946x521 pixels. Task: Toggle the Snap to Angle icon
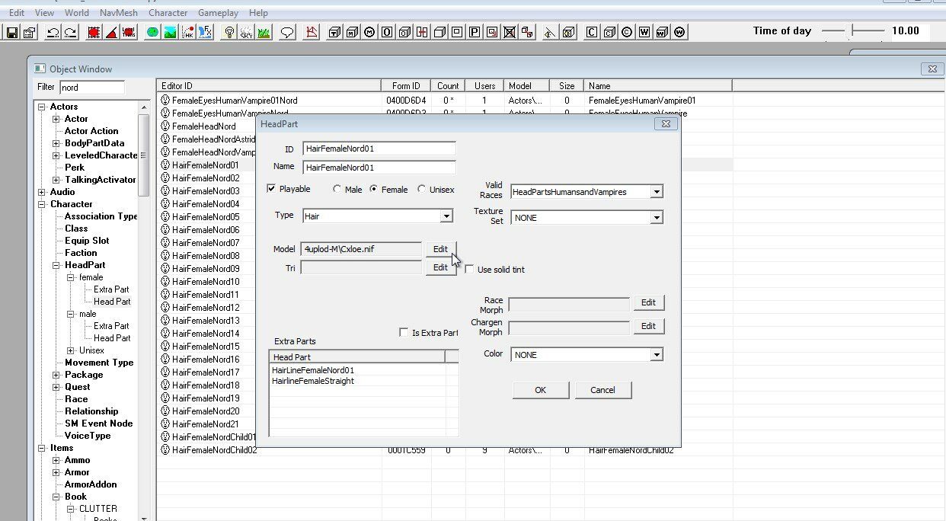pos(111,33)
